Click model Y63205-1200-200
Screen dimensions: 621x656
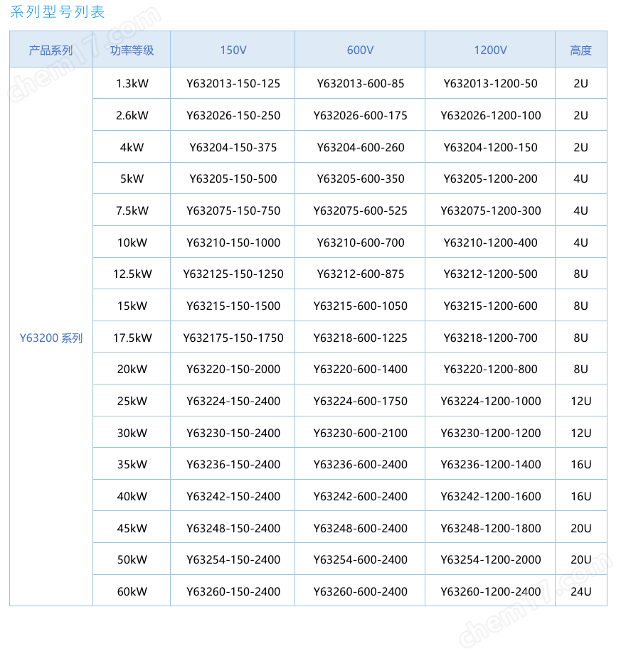point(490,178)
